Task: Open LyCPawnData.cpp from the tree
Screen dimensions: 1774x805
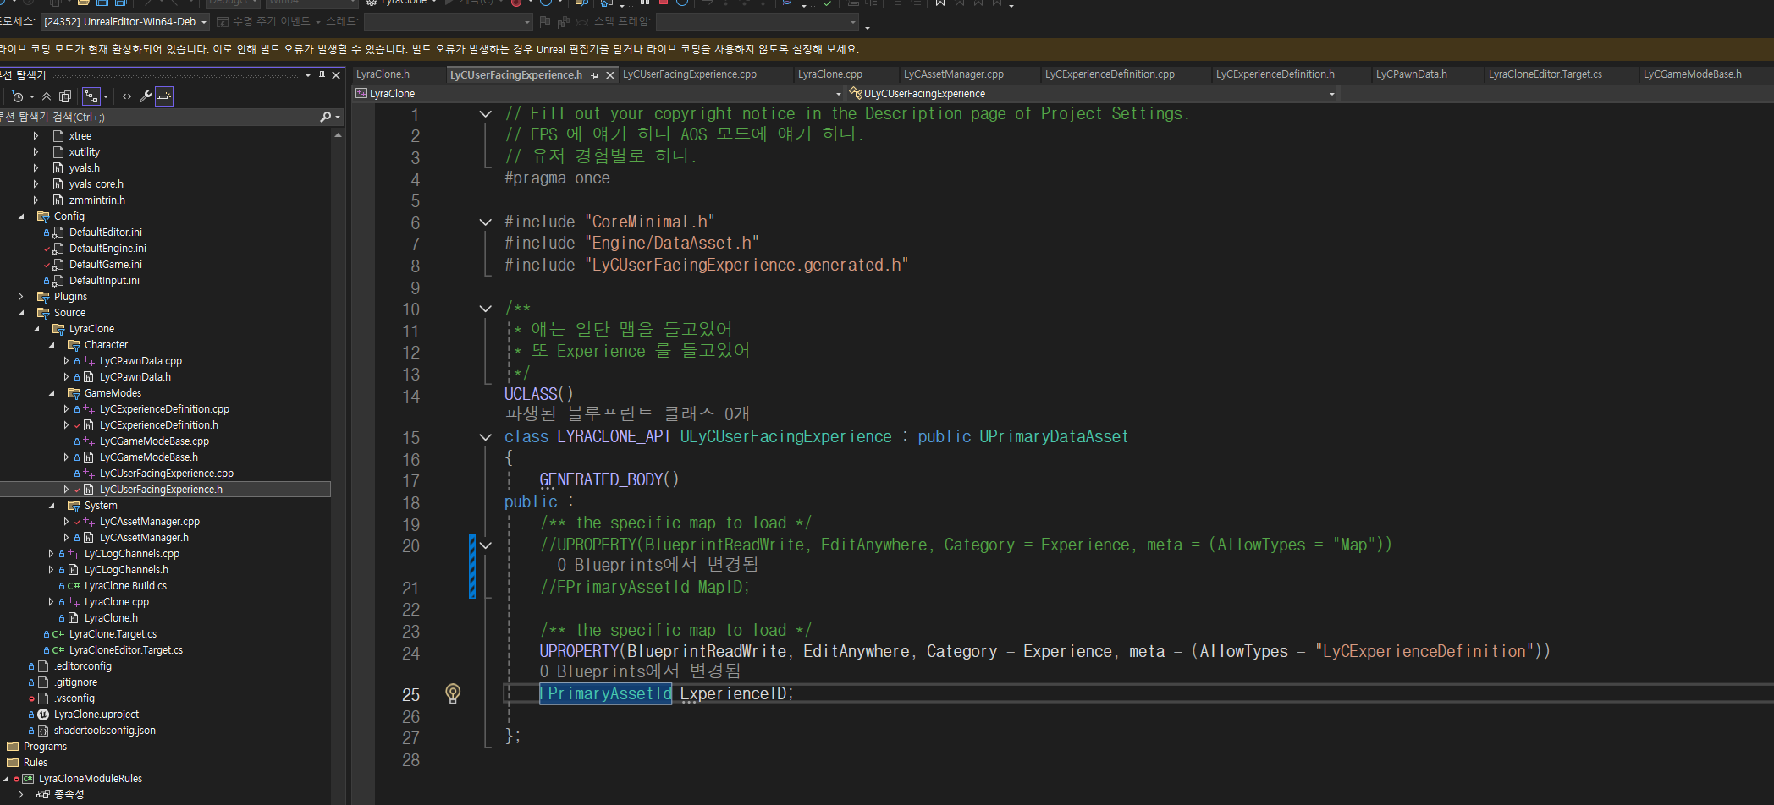Action: click(140, 361)
